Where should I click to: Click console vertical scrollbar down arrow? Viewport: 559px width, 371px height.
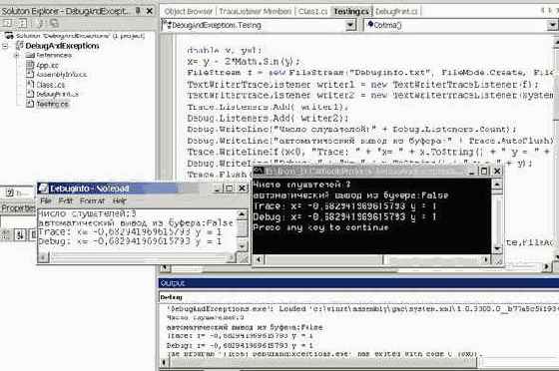[497, 249]
